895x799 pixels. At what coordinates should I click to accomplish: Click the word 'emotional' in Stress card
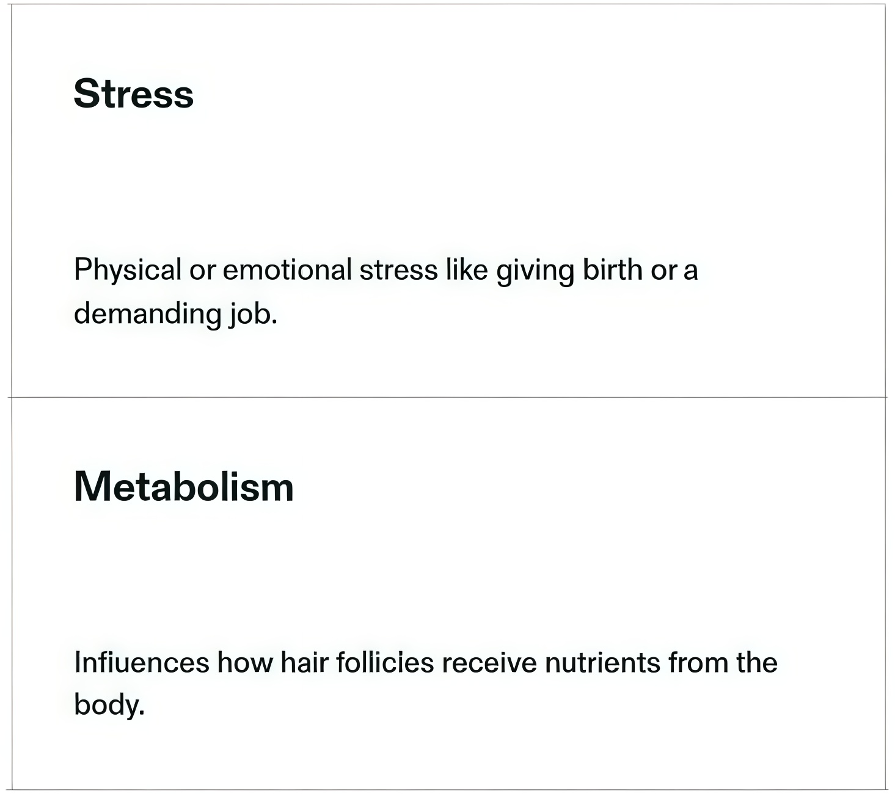287,269
